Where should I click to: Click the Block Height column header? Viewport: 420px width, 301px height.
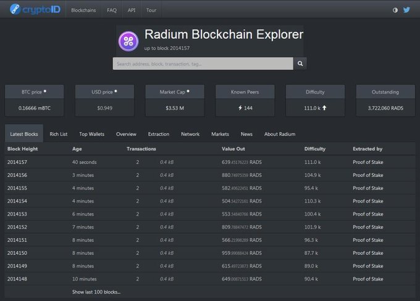(x=22, y=149)
